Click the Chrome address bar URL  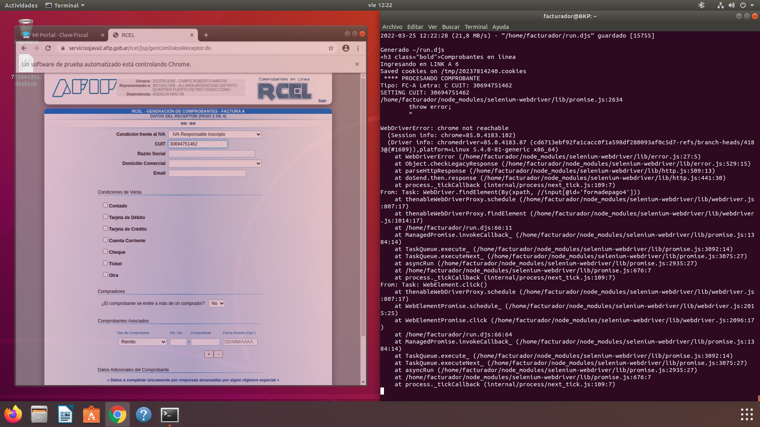click(x=140, y=48)
